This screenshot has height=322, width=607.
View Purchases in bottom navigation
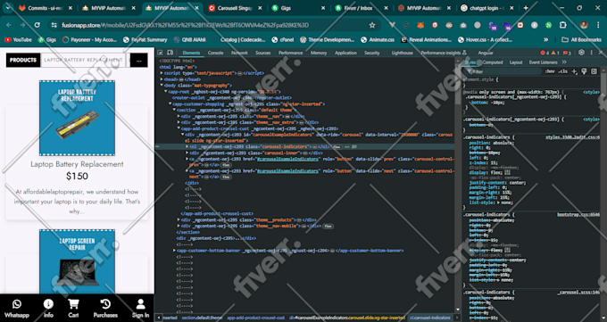click(x=105, y=309)
